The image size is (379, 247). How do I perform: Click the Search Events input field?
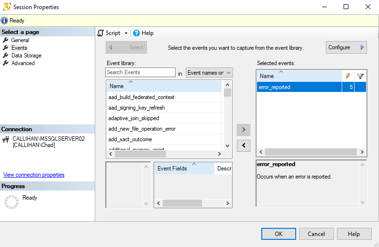(x=140, y=72)
